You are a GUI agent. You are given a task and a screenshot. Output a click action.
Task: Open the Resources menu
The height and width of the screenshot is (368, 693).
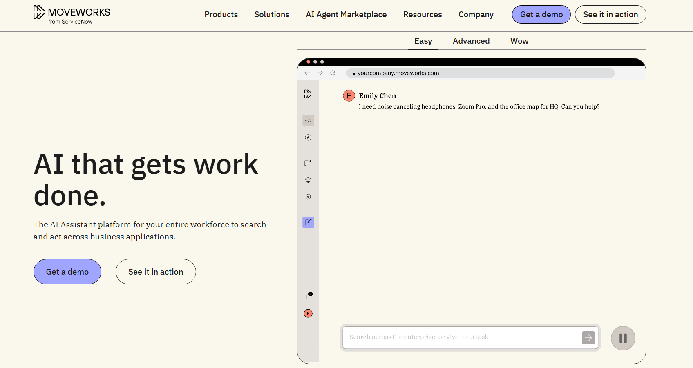[423, 15]
